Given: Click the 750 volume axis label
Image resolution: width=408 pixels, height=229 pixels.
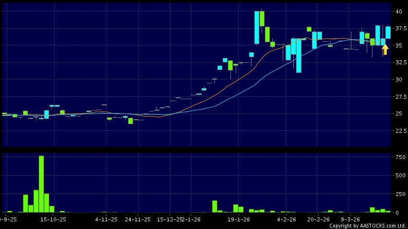Looking at the screenshot, I should coord(398,157).
